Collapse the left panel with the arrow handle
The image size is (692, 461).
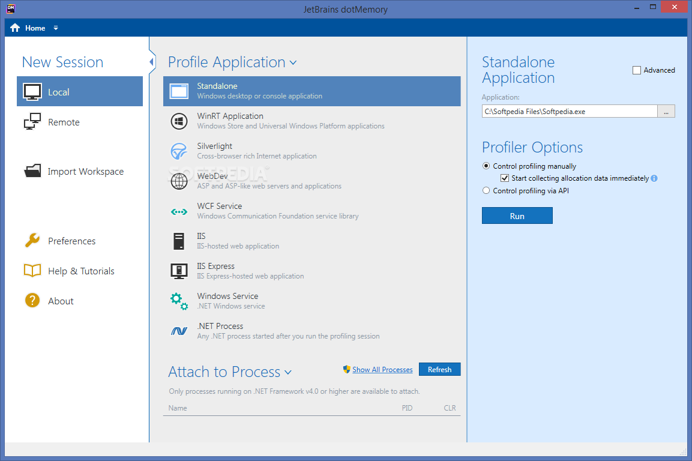pyautogui.click(x=151, y=62)
